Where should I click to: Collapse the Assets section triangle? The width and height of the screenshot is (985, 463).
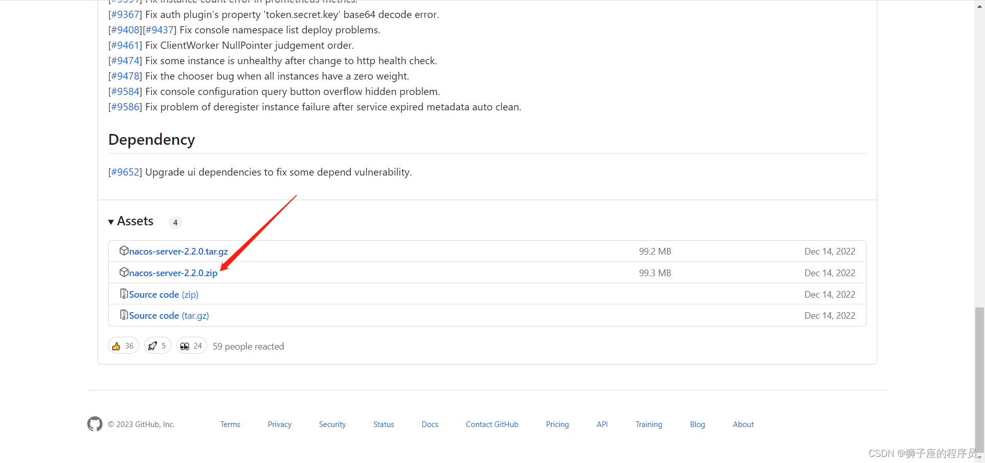pos(111,222)
